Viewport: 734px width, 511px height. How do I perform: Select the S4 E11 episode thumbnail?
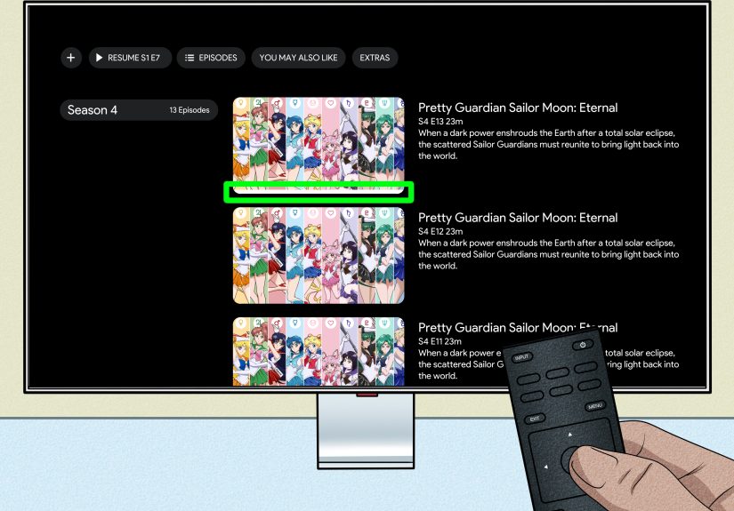319,352
